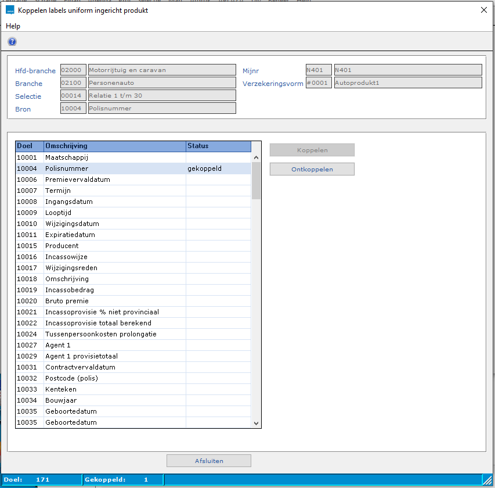Image resolution: width=495 pixels, height=488 pixels.
Task: Click the Afsluiten button
Action: pyautogui.click(x=209, y=461)
